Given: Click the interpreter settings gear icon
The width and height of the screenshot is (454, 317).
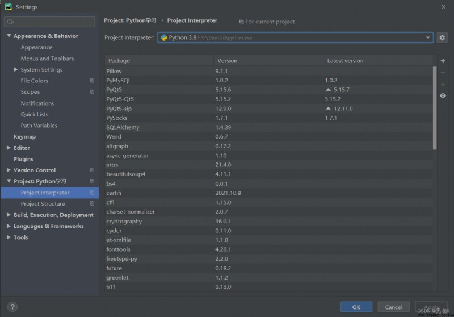Looking at the screenshot, I should point(442,37).
